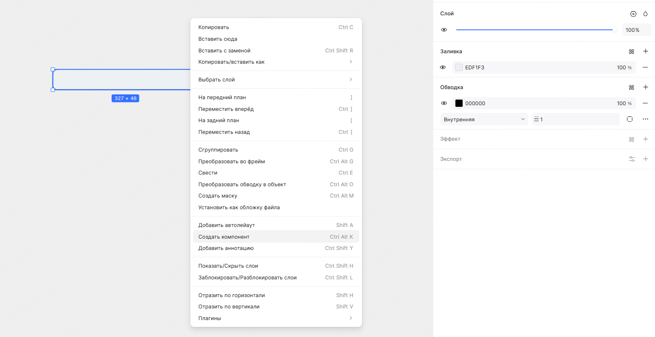
Task: Click the layer settings hexagon icon
Action: [x=633, y=14]
